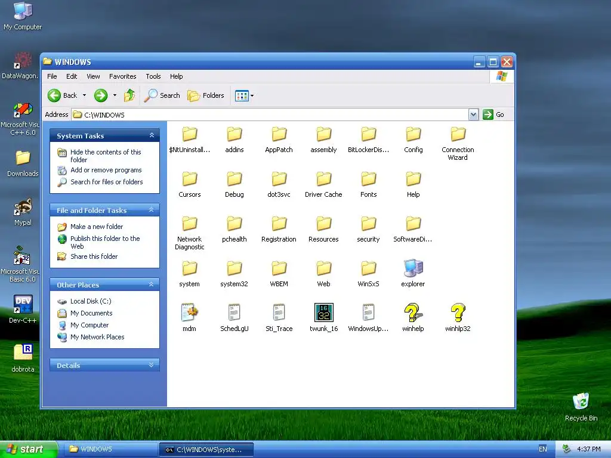Select the WinSxS folder
The image size is (611, 458).
click(x=369, y=273)
